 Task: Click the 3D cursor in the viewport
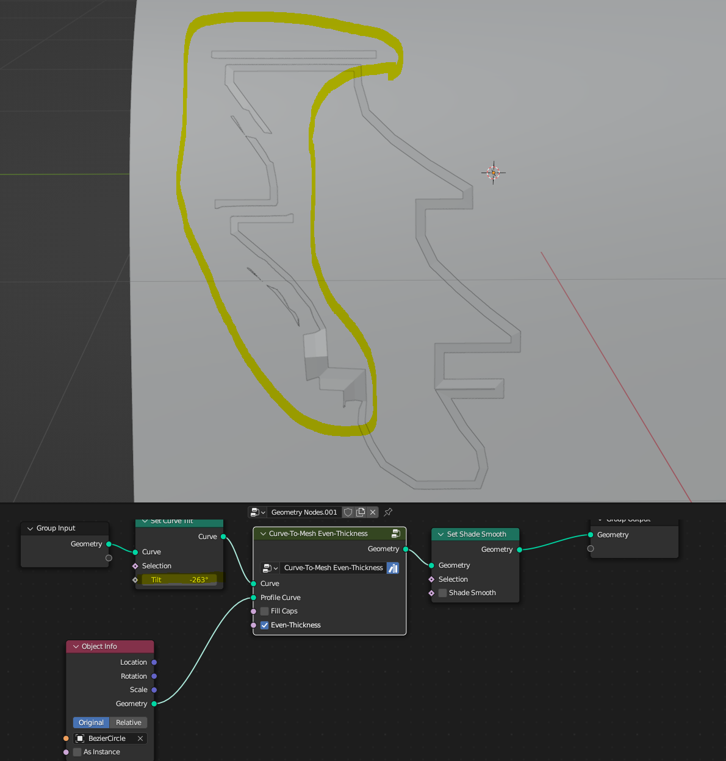[x=493, y=173]
